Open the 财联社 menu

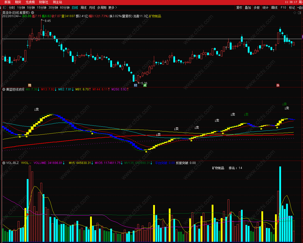pyautogui.click(x=44, y=2)
